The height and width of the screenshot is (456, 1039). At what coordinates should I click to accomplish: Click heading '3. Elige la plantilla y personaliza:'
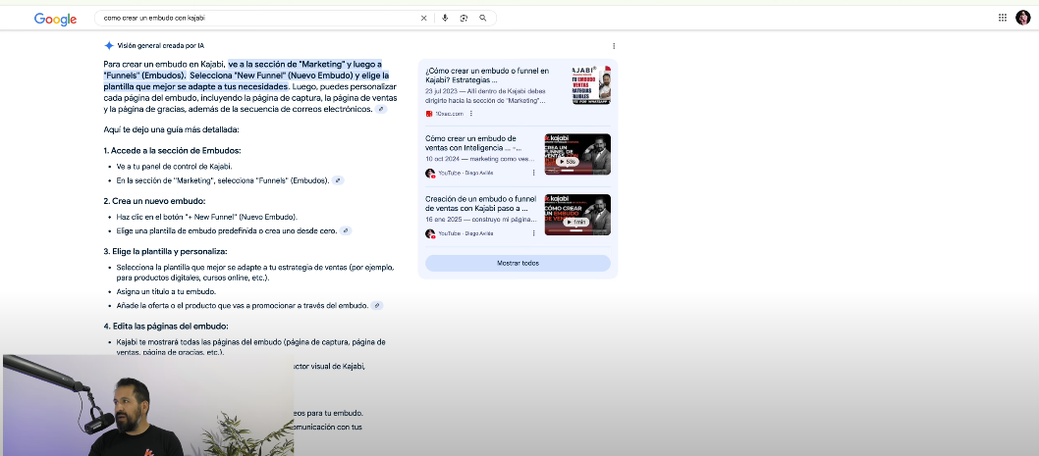166,251
